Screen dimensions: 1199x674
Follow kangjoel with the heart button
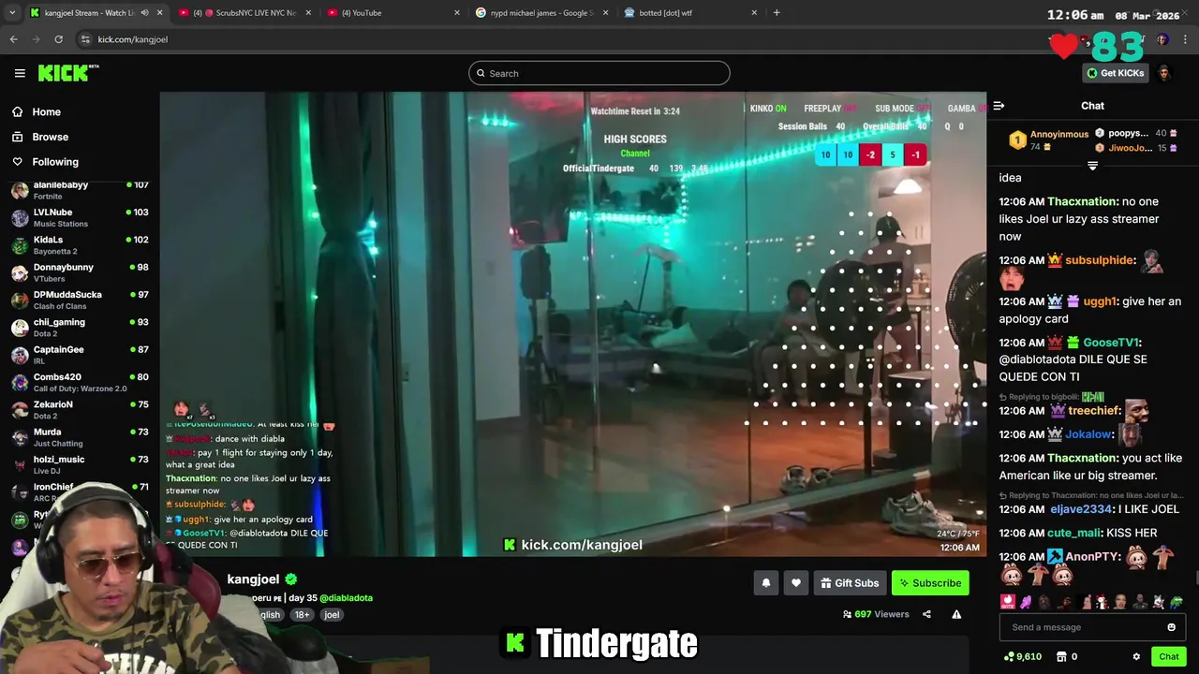[795, 583]
